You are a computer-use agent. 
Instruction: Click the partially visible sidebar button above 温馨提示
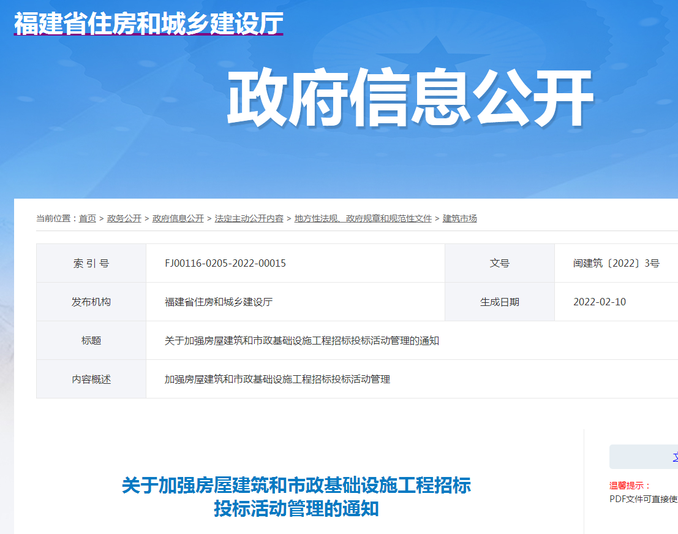pyautogui.click(x=644, y=457)
